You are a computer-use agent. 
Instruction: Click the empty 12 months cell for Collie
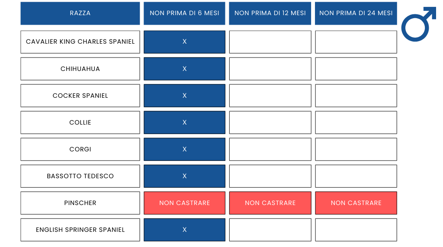pyautogui.click(x=270, y=122)
